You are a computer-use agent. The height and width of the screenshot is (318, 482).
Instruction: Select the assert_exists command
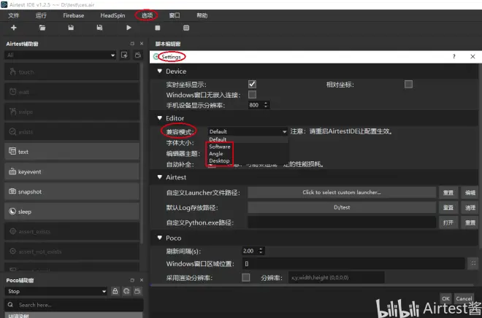point(72,231)
